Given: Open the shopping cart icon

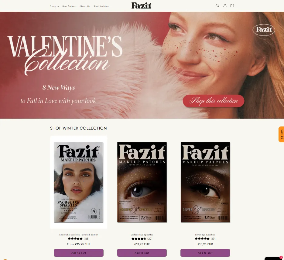Looking at the screenshot, I should tap(232, 5).
